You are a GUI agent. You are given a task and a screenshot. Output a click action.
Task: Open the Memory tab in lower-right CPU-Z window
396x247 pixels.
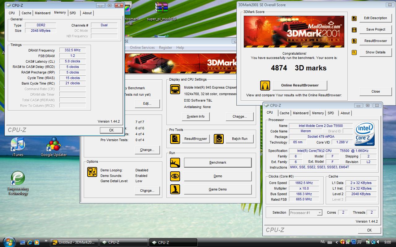[318, 113]
